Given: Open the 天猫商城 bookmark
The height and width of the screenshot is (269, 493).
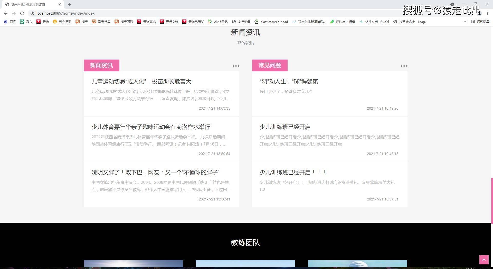Looking at the screenshot, I should tap(146, 22).
